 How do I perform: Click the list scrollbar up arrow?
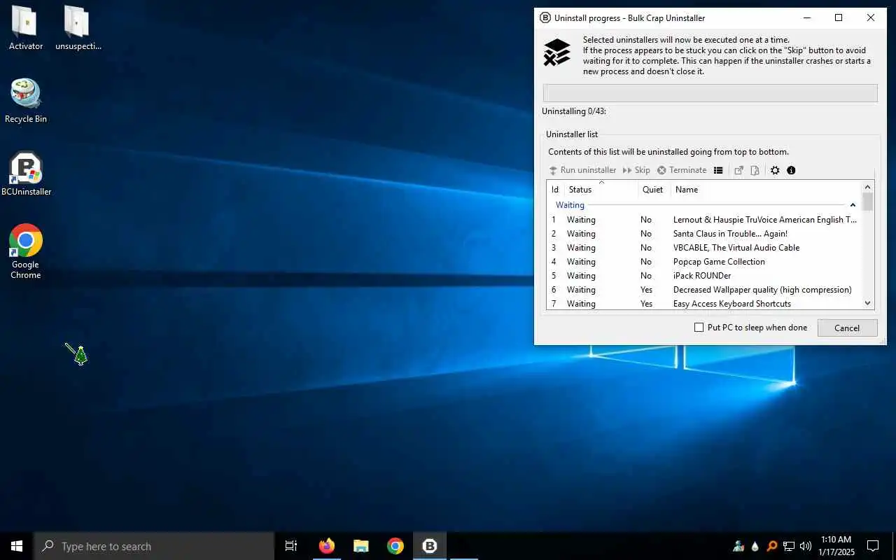tap(868, 188)
